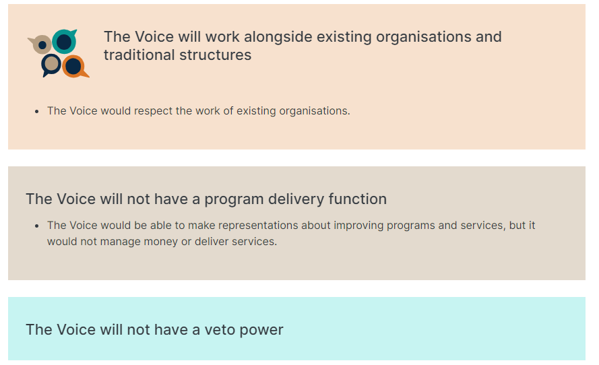Select 'The Voice will not have a veto power' heading
Image resolution: width=599 pixels, height=365 pixels.
[x=154, y=329]
